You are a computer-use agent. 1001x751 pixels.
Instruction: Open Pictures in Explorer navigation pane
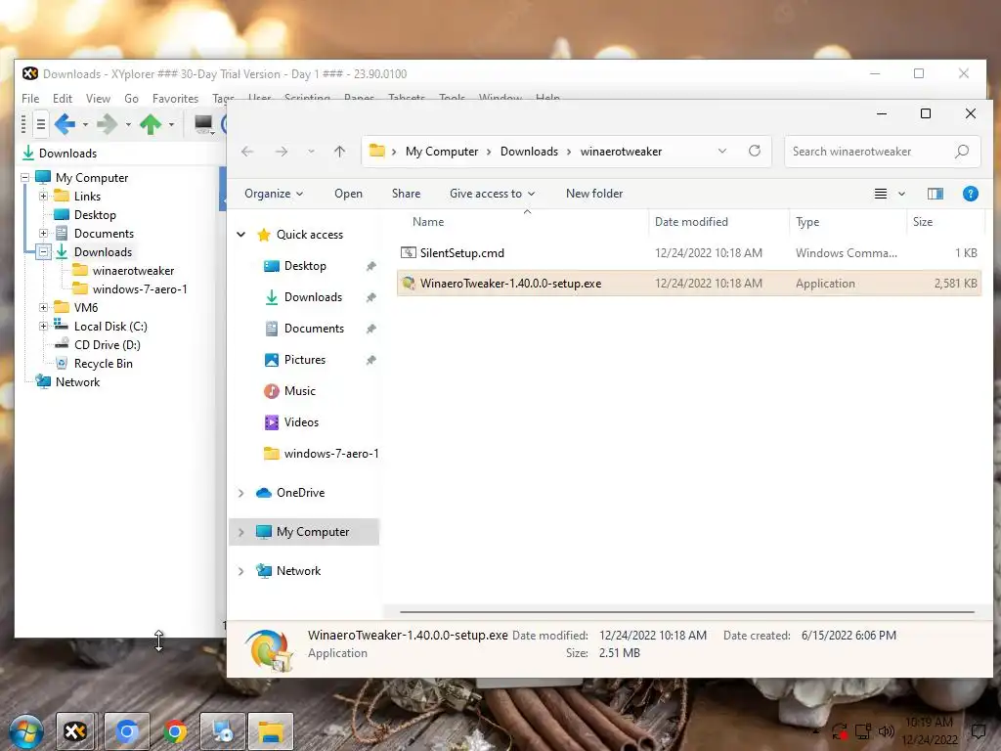point(304,360)
